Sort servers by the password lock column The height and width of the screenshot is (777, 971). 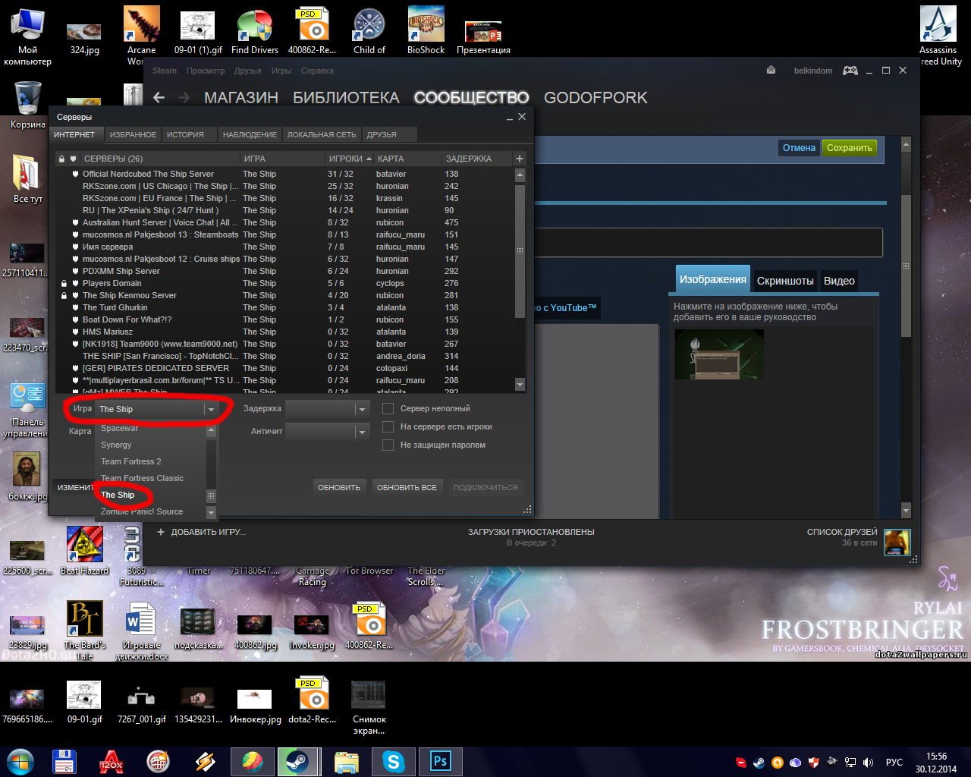click(x=62, y=159)
